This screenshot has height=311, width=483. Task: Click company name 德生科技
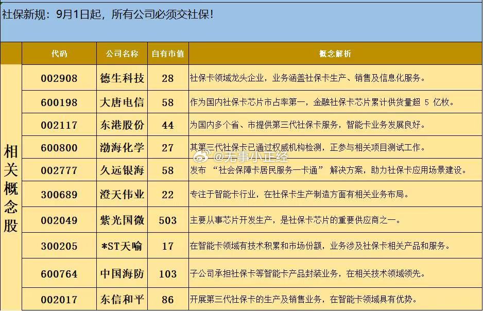click(122, 78)
